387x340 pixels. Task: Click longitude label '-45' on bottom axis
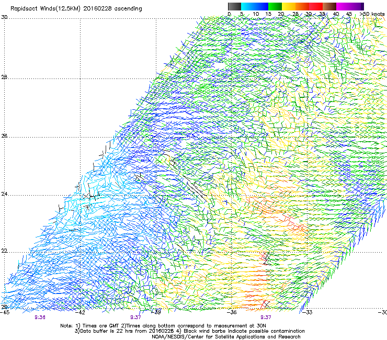pyautogui.click(x=5, y=312)
